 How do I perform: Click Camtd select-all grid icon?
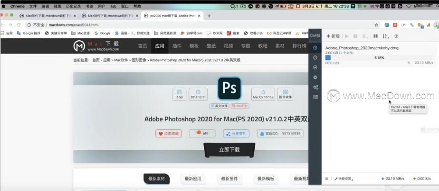point(376,36)
